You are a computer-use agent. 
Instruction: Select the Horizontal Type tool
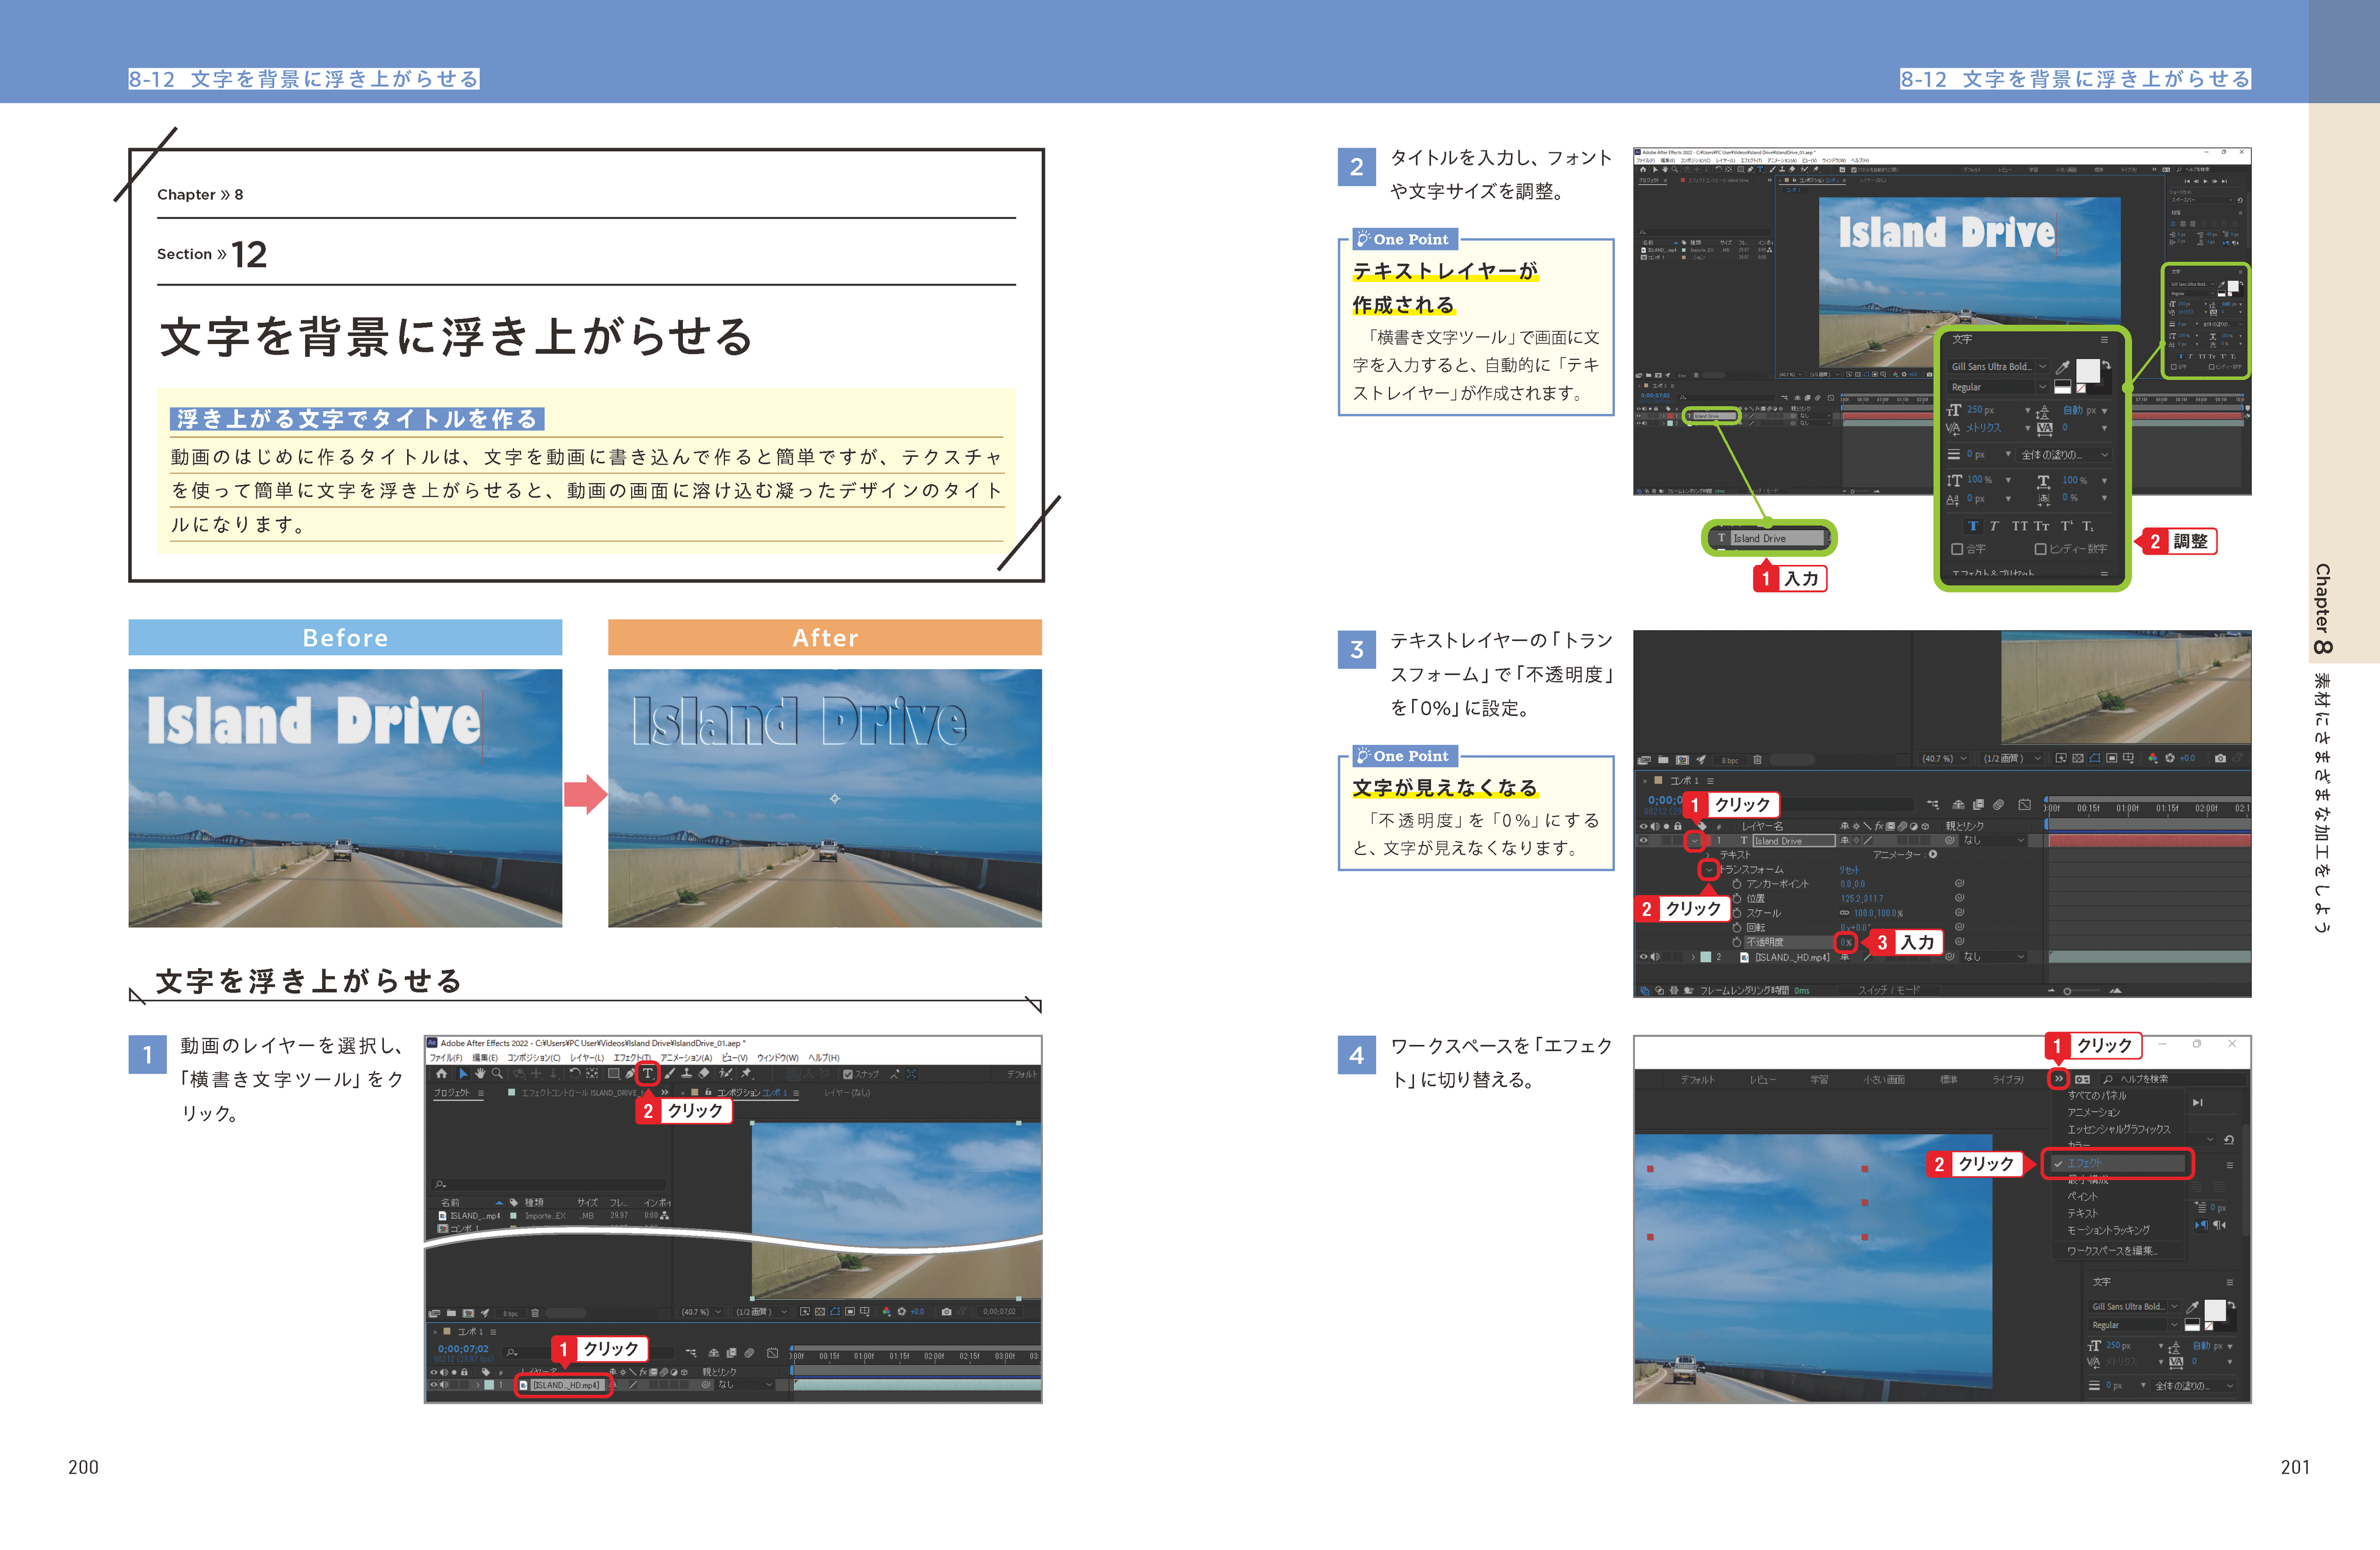click(648, 1074)
